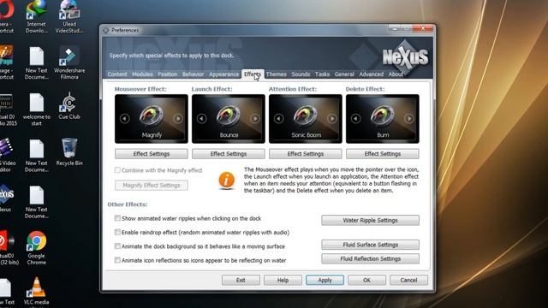The height and width of the screenshot is (308, 548).
Task: Click the Recycle Bin desktop icon
Action: pyautogui.click(x=69, y=152)
